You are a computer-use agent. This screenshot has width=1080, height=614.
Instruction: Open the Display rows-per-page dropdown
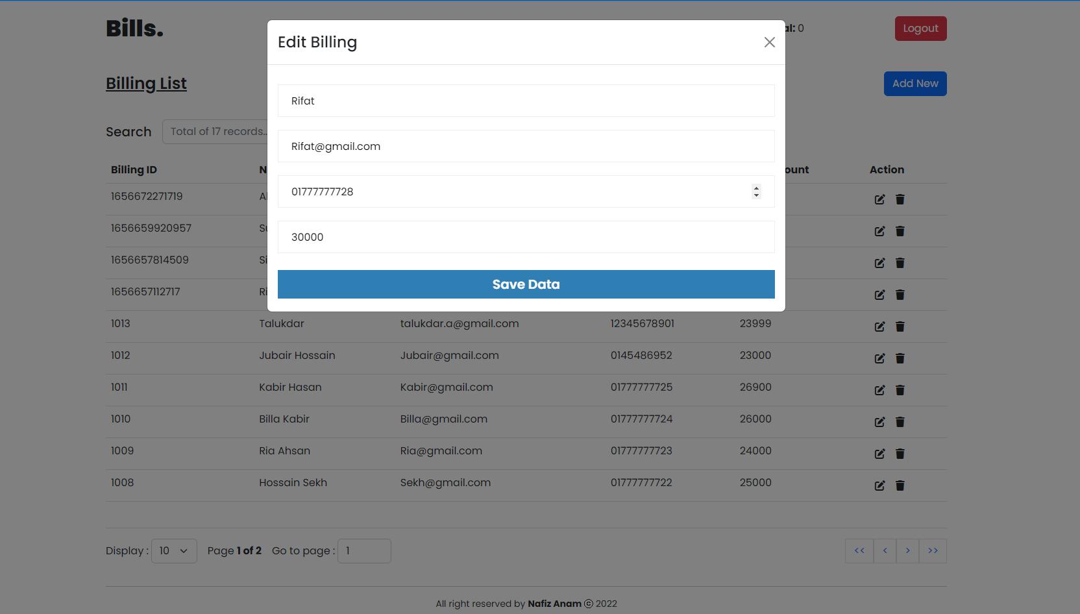point(174,551)
